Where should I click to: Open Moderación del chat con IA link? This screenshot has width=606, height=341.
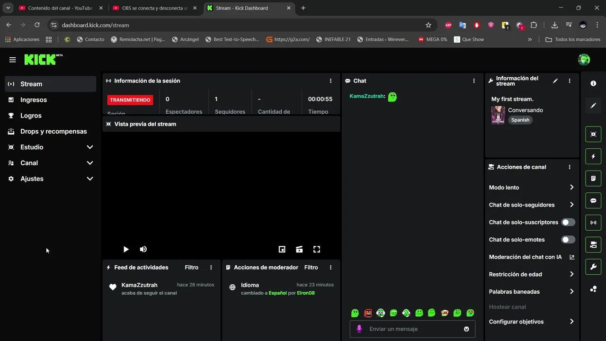pos(532,257)
